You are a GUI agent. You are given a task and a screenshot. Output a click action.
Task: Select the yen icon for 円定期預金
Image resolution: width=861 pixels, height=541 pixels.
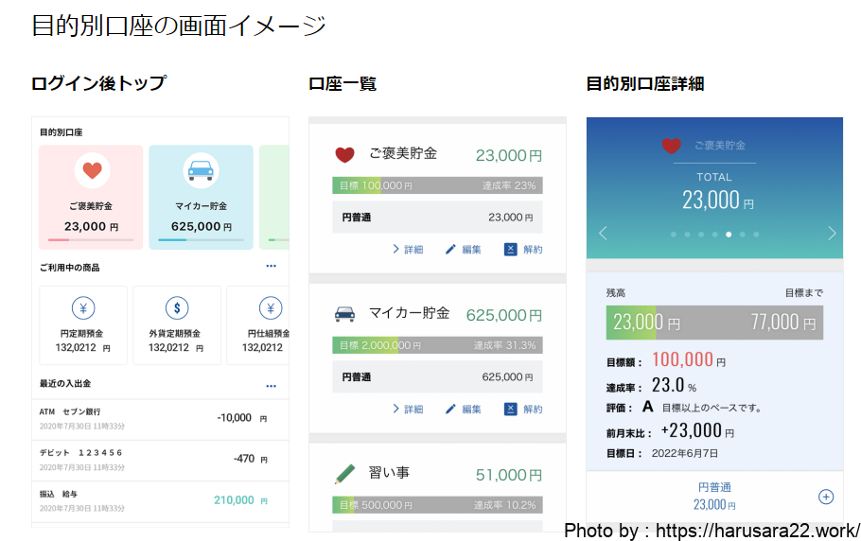click(x=83, y=308)
